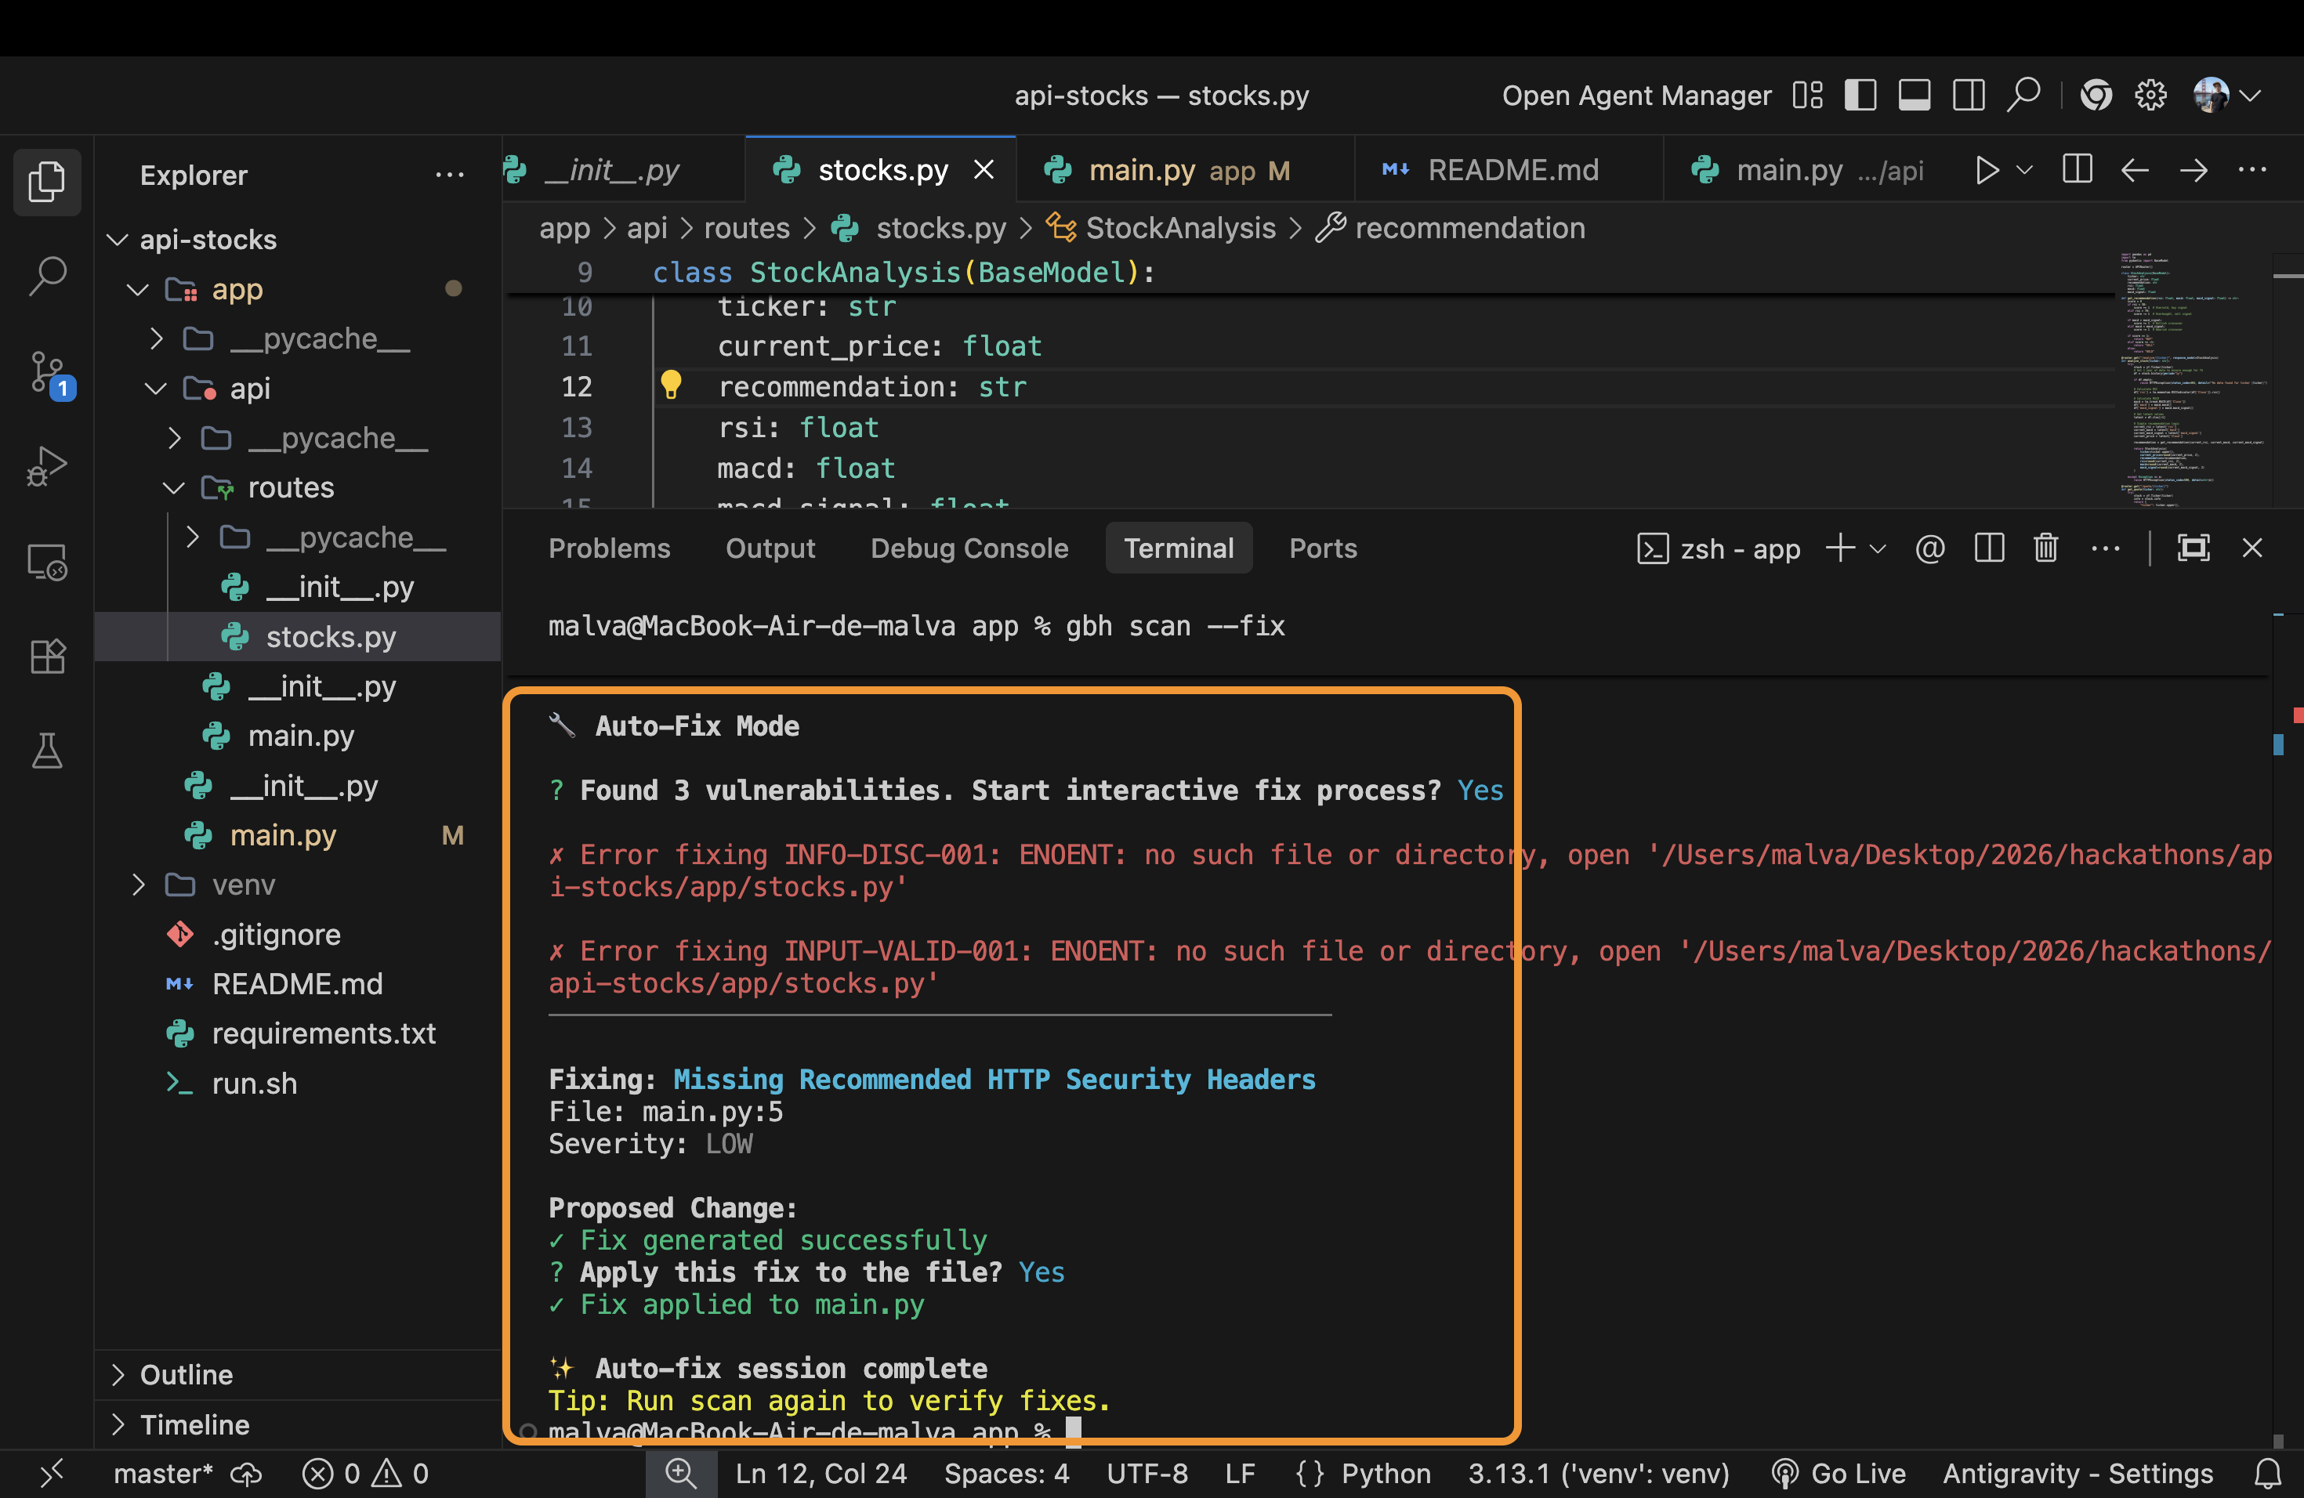This screenshot has height=1498, width=2304.
Task: Open the Testing flask icon
Action: point(46,751)
